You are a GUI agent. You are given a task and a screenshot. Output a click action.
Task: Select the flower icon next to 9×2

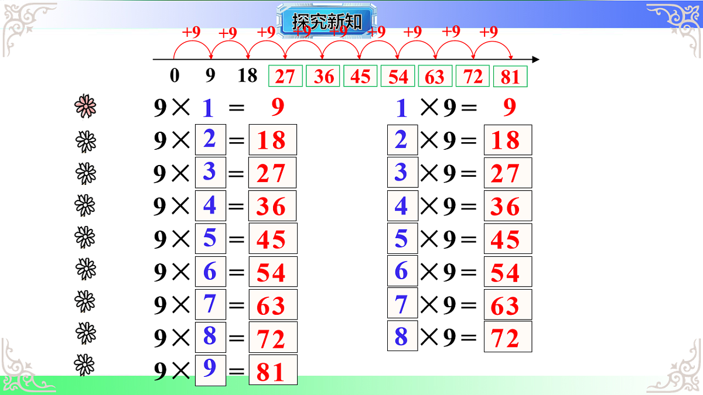click(x=85, y=139)
